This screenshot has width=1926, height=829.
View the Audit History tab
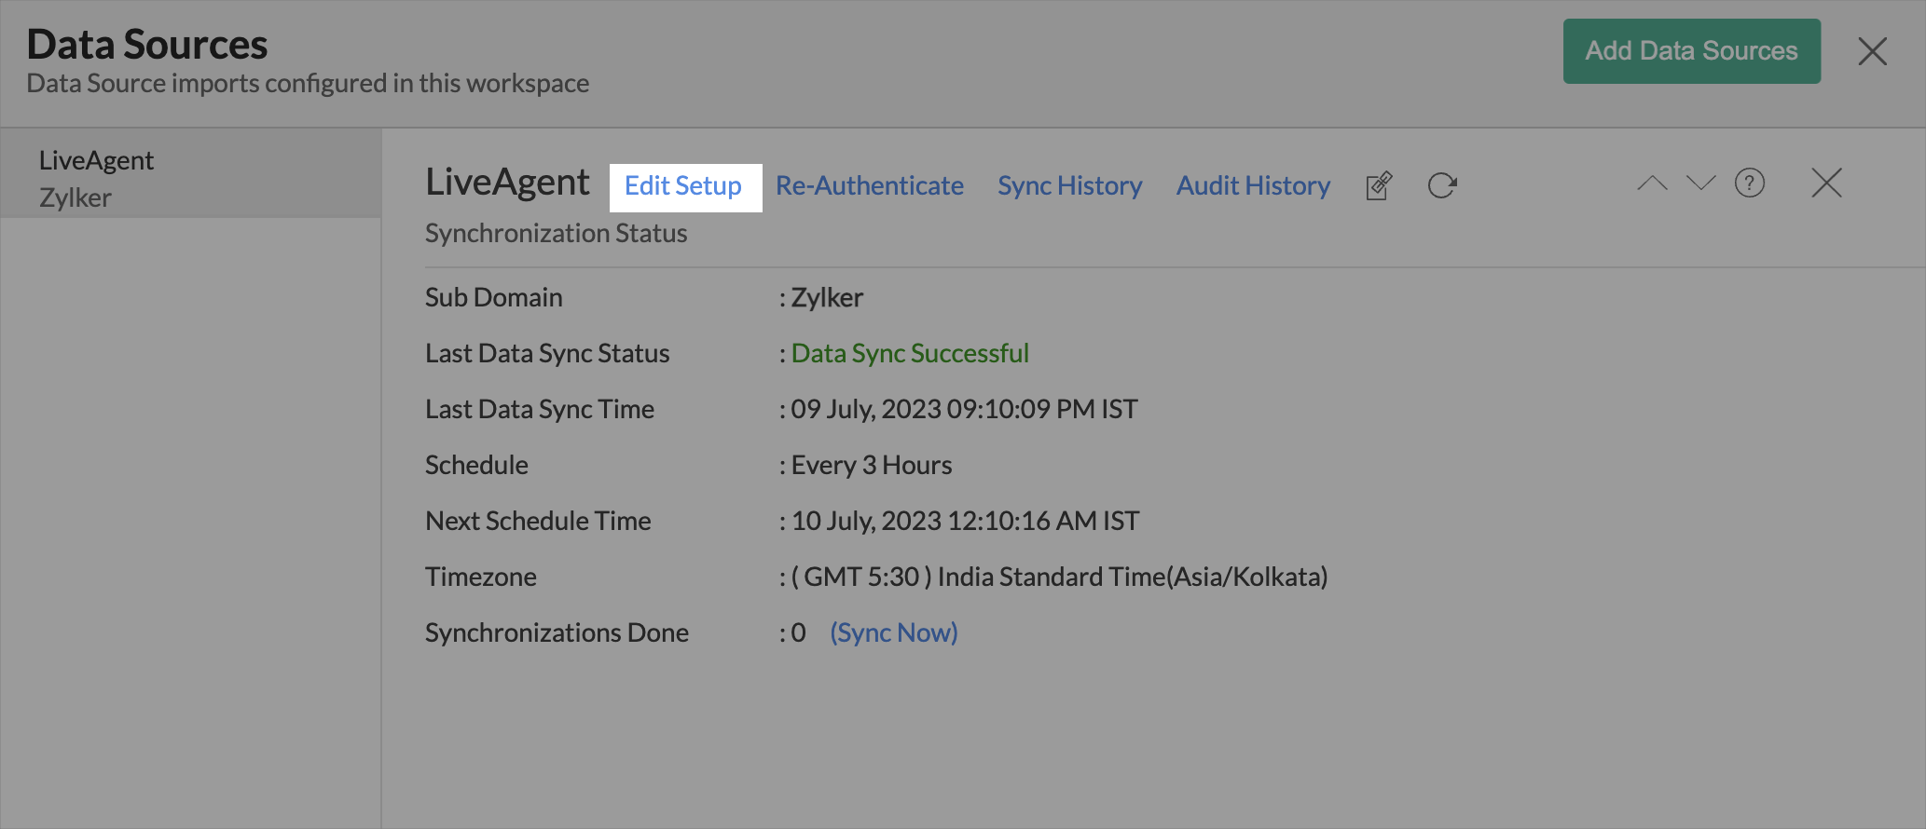[1252, 186]
